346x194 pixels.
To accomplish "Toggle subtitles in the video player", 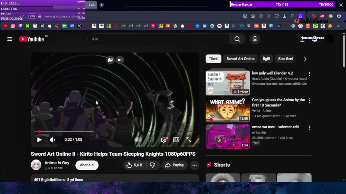I will coord(151,140).
